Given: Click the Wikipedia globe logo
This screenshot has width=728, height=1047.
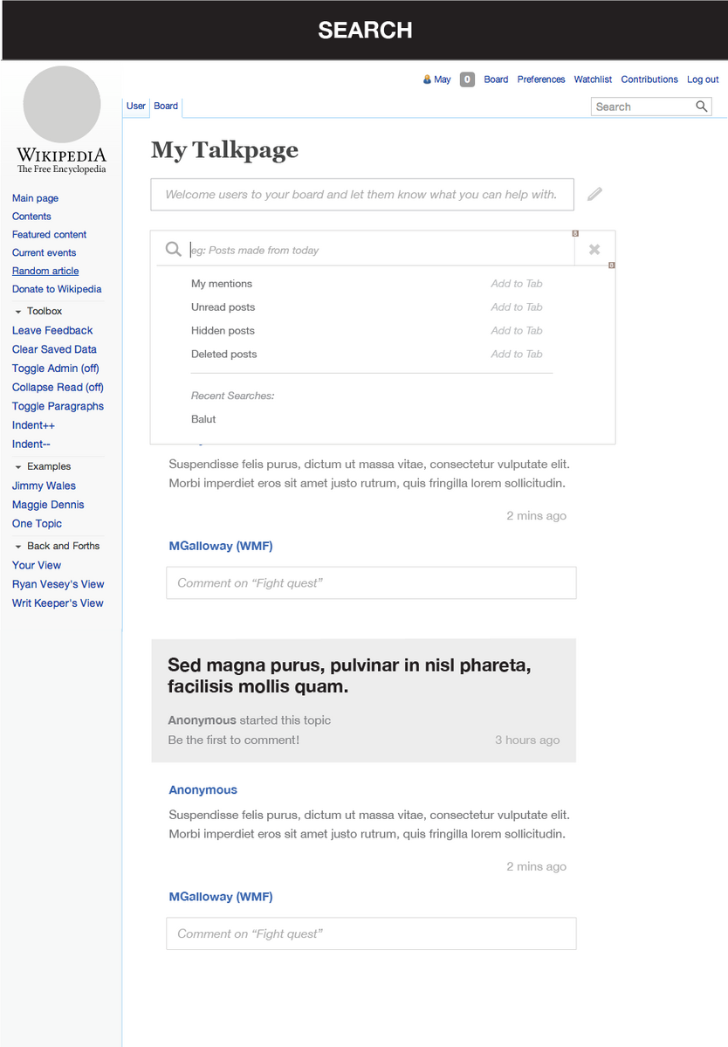Looking at the screenshot, I should tap(61, 105).
